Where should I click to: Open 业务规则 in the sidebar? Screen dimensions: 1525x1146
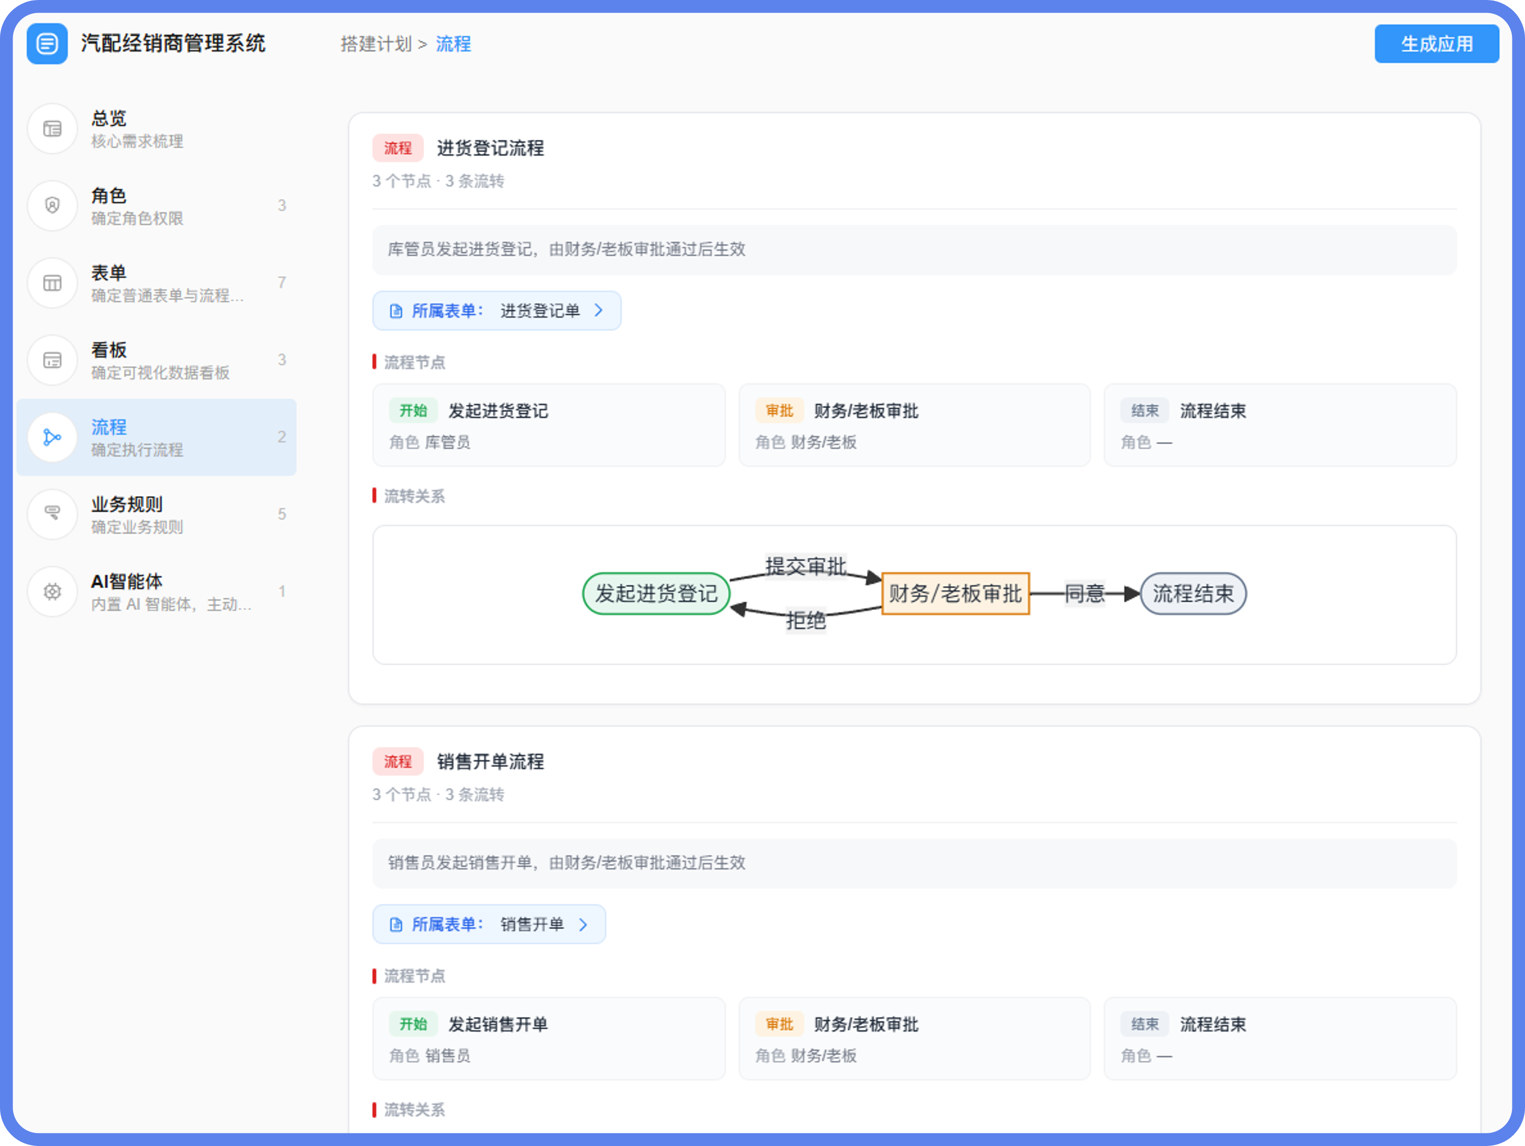[x=157, y=514]
